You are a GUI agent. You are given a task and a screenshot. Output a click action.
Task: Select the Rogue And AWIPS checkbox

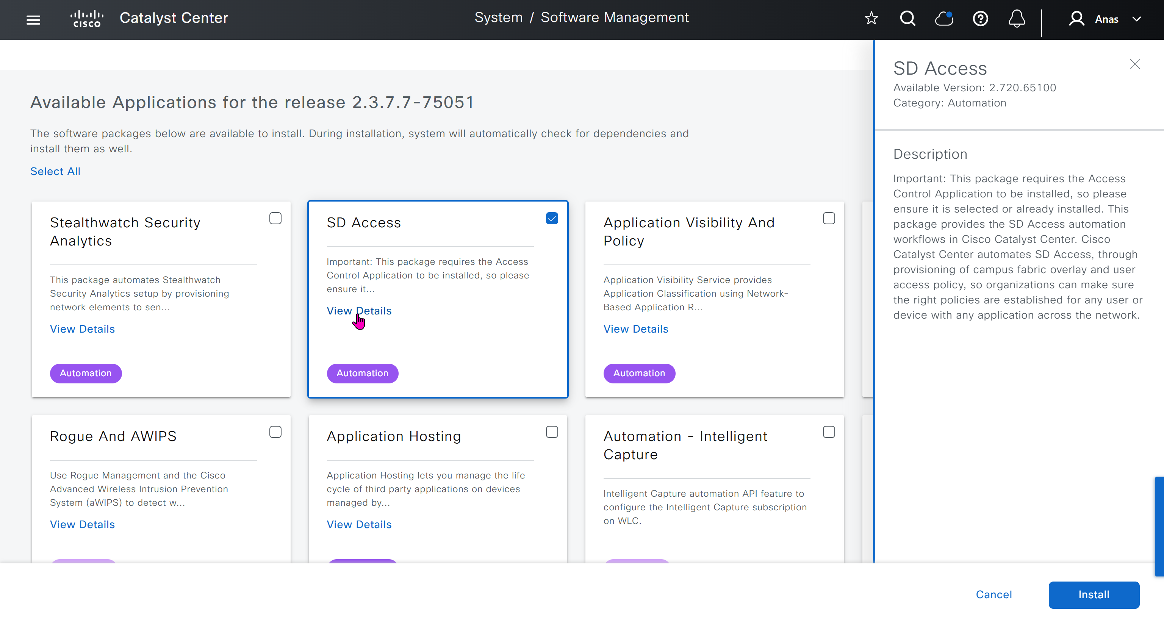(x=275, y=432)
